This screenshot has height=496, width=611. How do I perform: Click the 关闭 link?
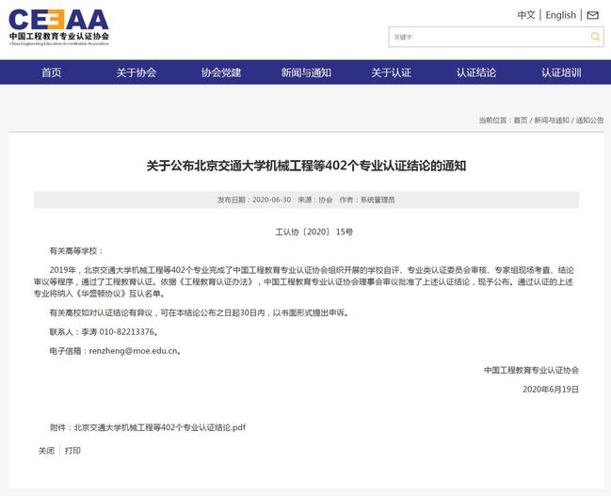pos(46,451)
